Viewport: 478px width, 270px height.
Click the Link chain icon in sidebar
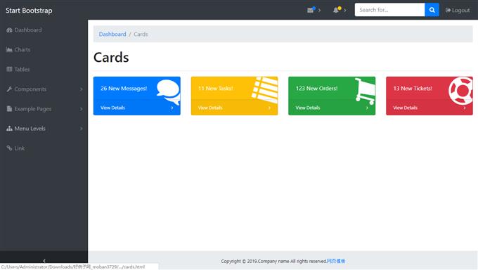9,148
